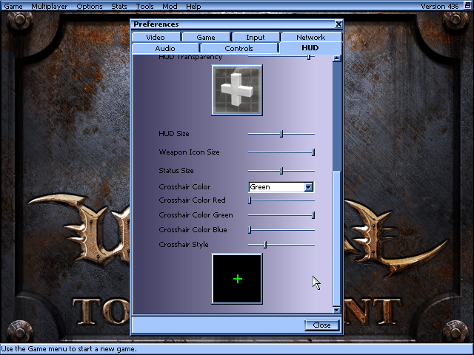This screenshot has height=355, width=474.
Task: Open the Crosshair Color dropdown
Action: pyautogui.click(x=309, y=187)
